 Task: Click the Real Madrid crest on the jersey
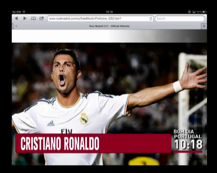[84, 119]
